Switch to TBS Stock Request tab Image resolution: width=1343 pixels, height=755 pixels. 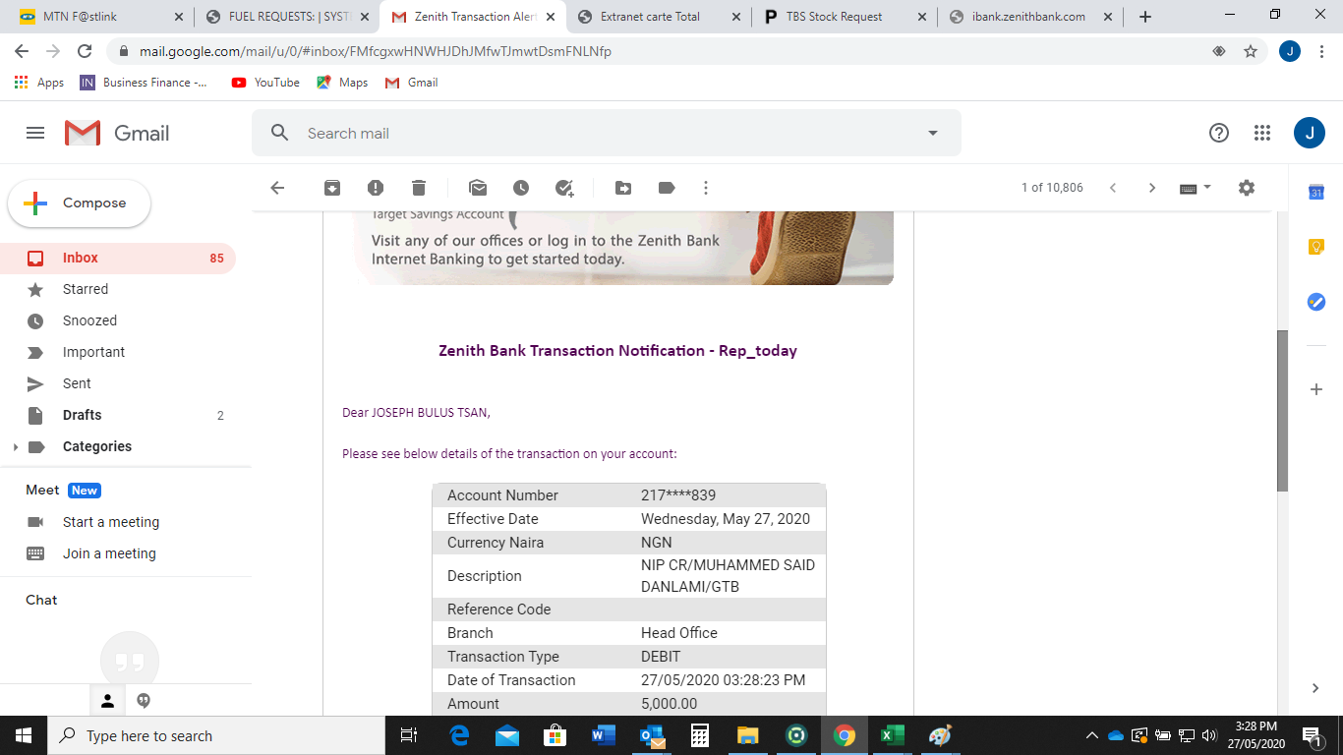pyautogui.click(x=844, y=17)
